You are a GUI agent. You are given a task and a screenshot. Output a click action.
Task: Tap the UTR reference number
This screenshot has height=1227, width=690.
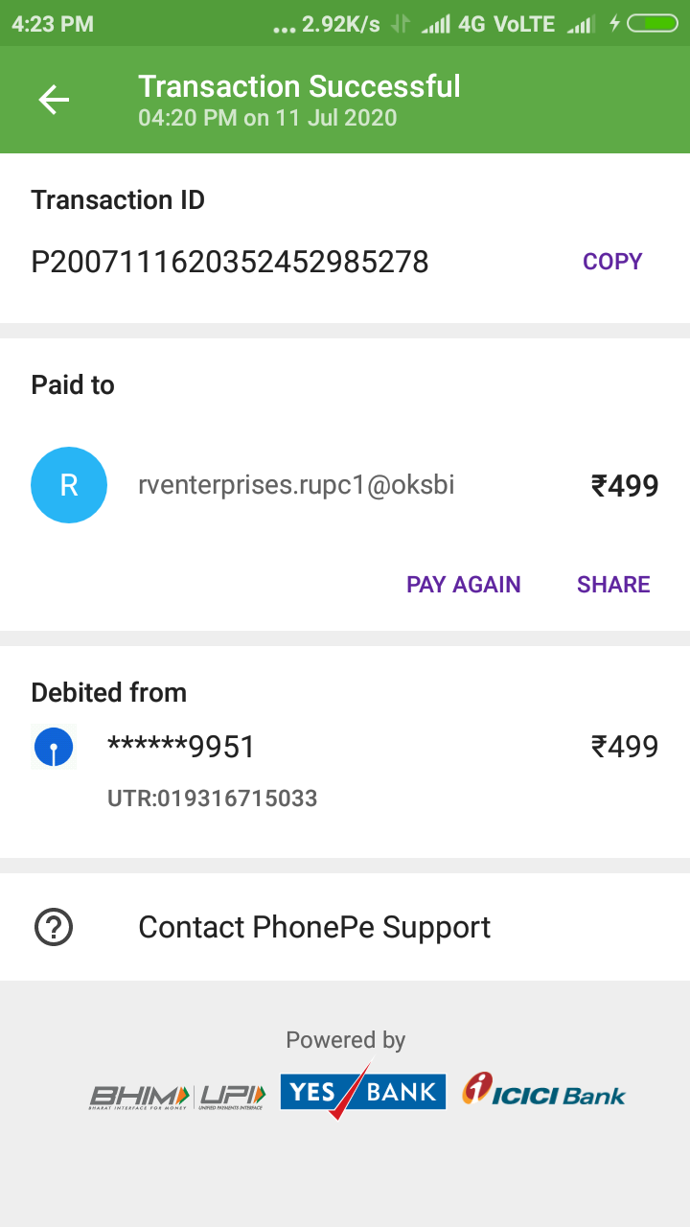click(212, 798)
